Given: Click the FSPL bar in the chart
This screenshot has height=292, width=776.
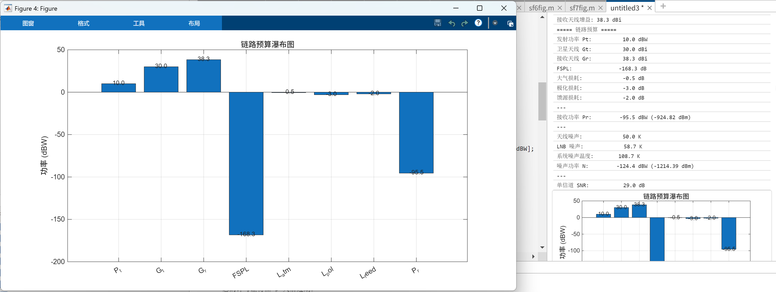Looking at the screenshot, I should 246,163.
